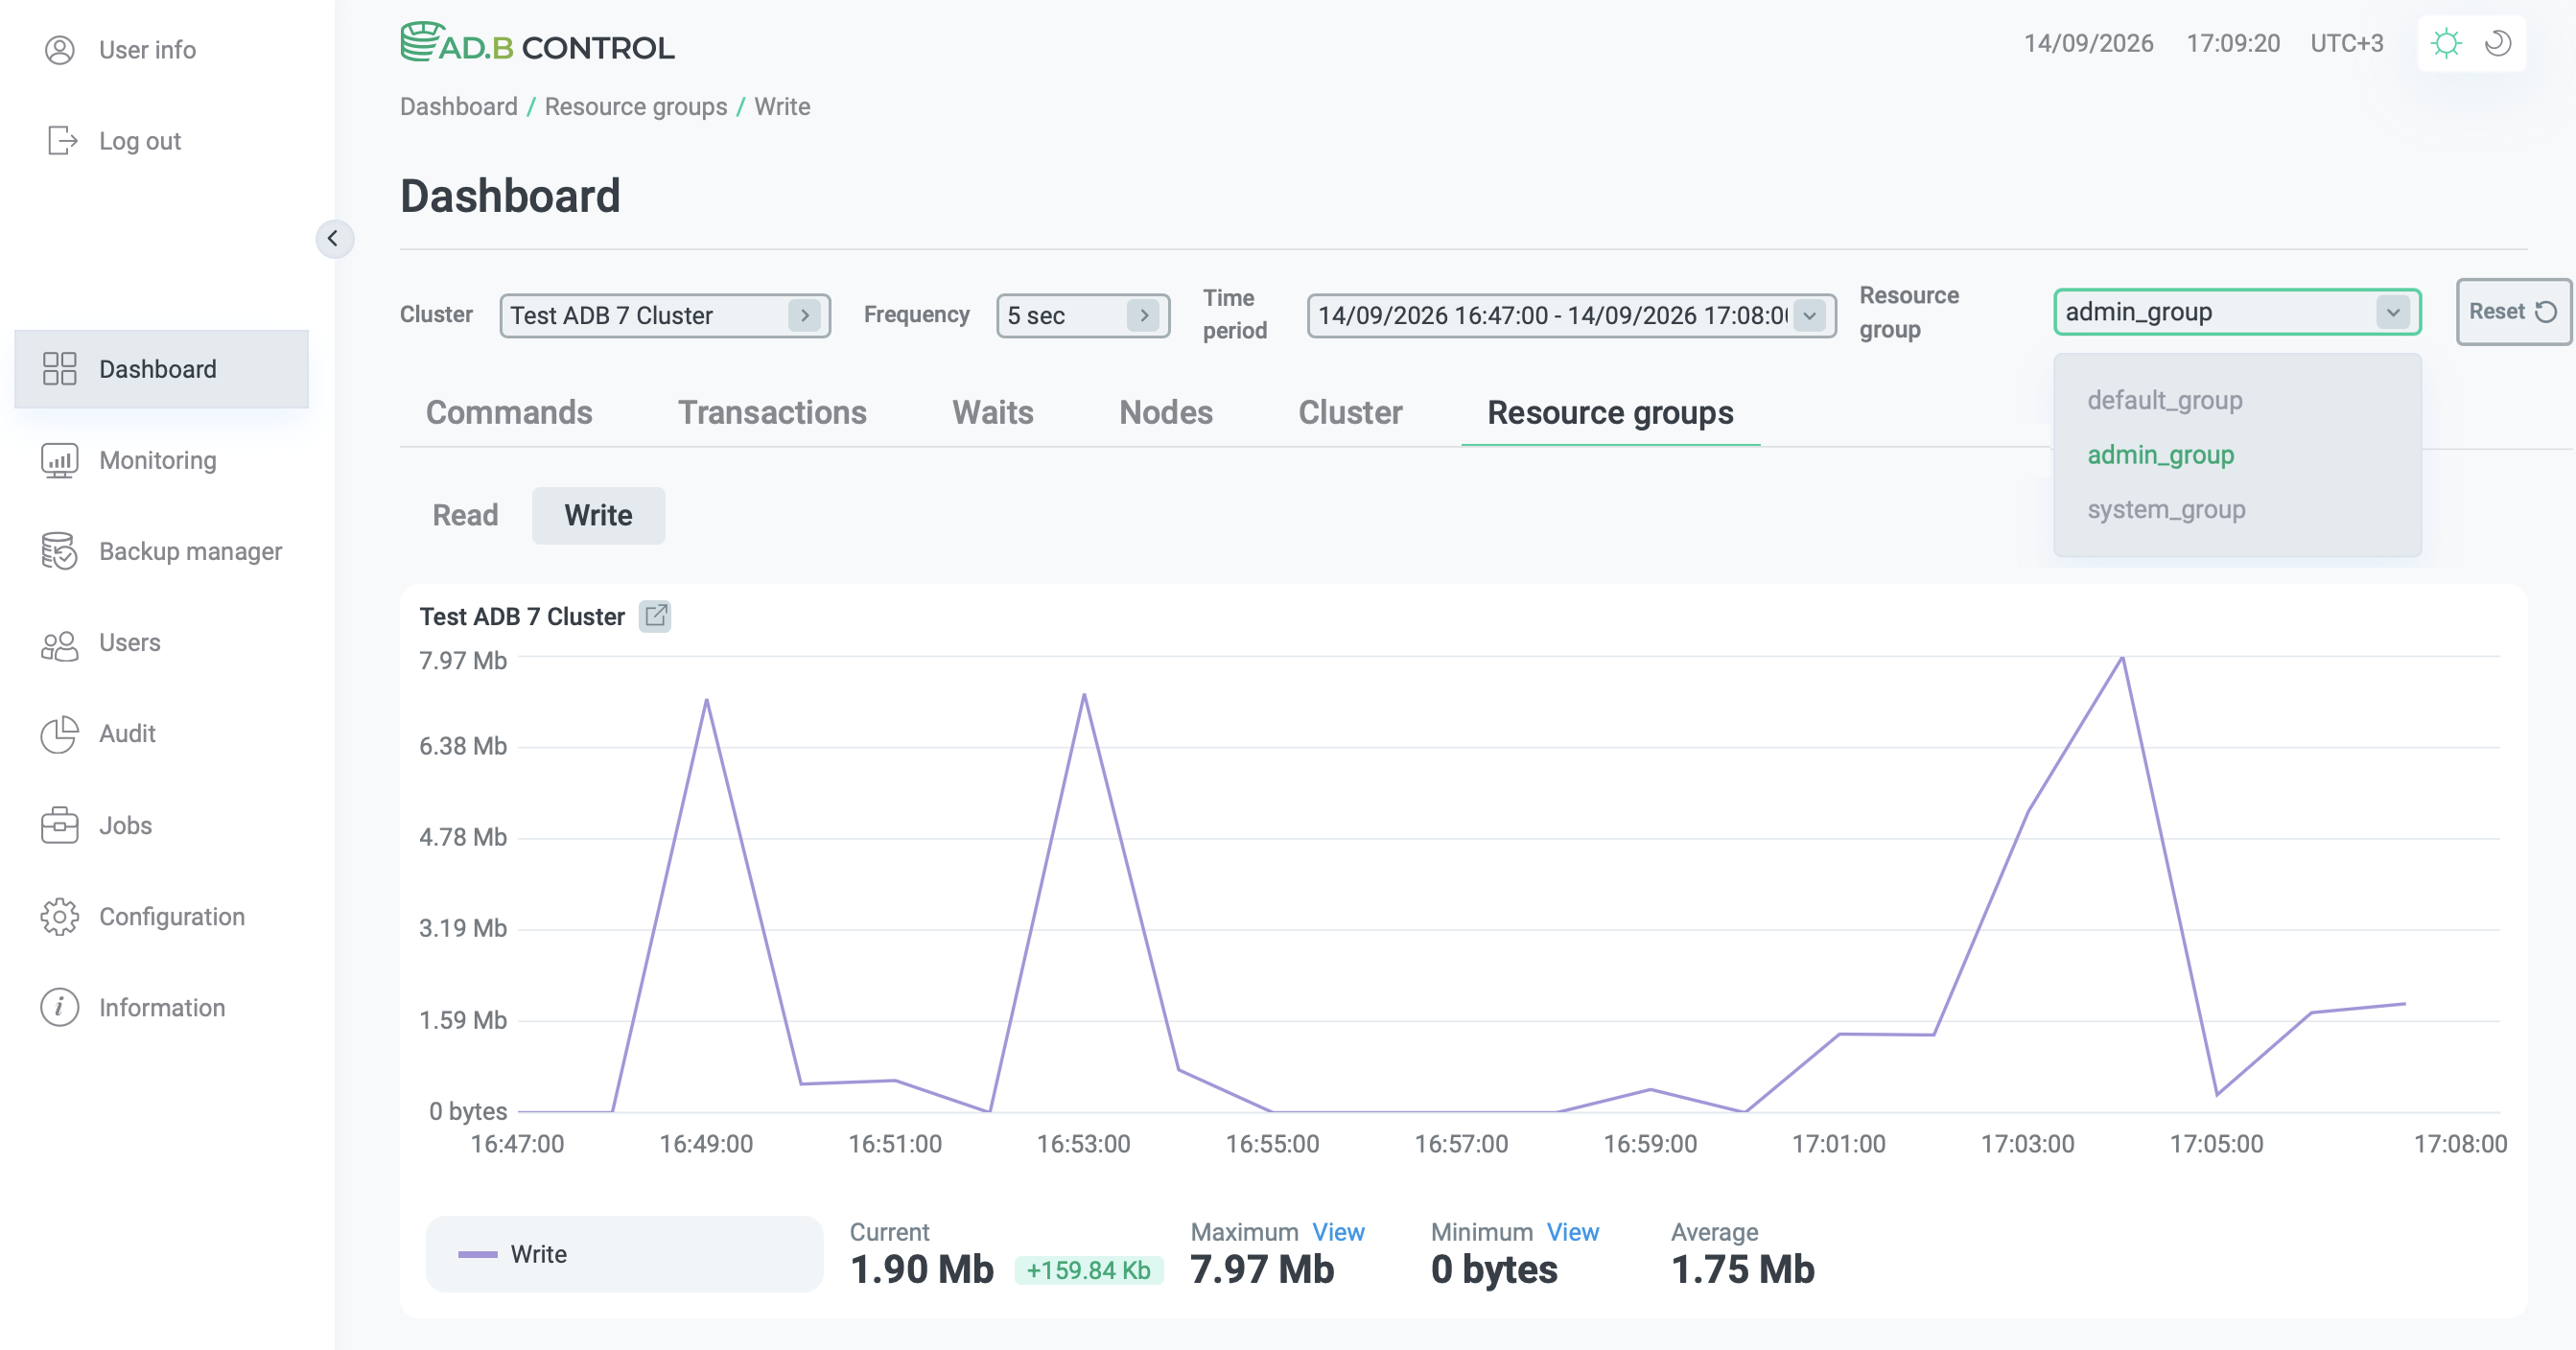
Task: Open chart in new window icon
Action: pos(656,616)
